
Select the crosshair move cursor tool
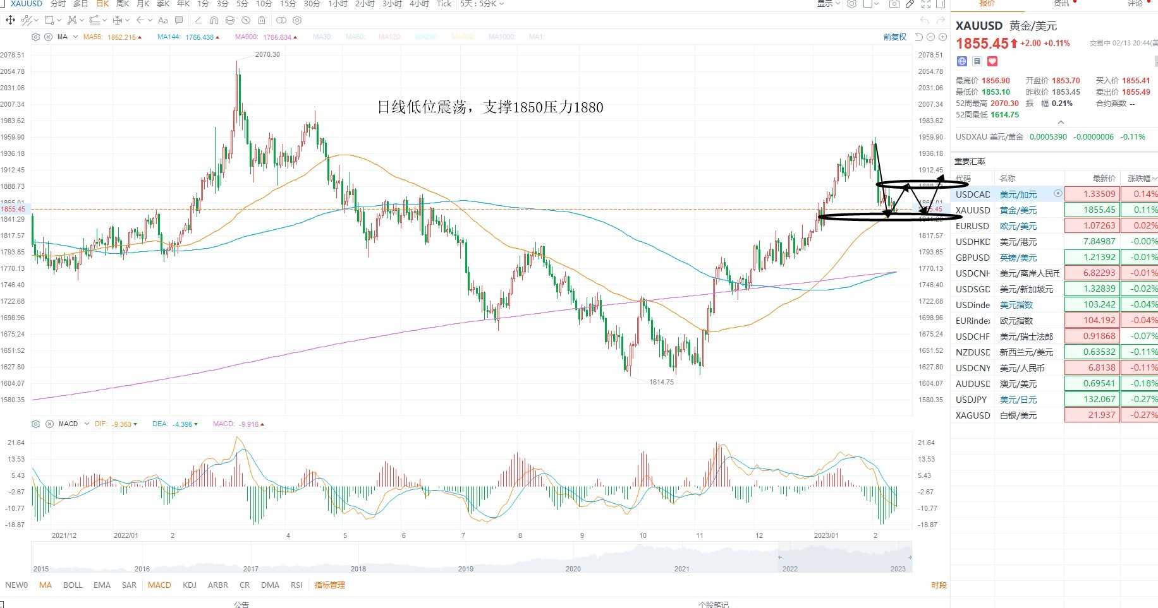[10, 20]
